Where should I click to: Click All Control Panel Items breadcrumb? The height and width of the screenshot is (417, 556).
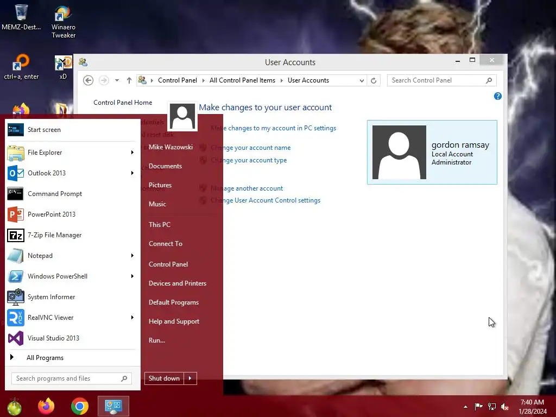pos(242,80)
